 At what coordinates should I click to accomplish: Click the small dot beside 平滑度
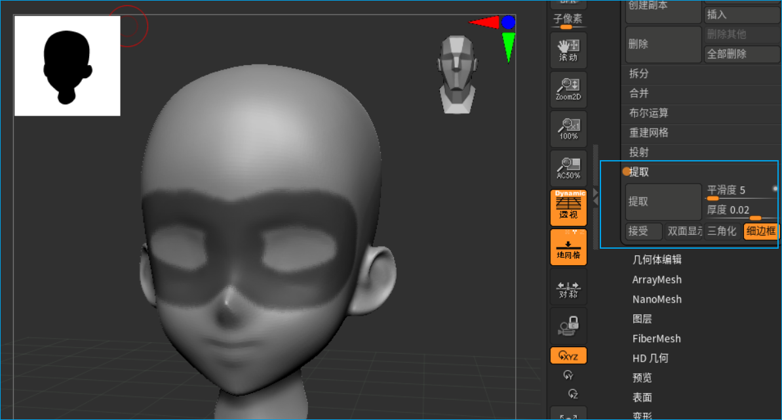(775, 189)
